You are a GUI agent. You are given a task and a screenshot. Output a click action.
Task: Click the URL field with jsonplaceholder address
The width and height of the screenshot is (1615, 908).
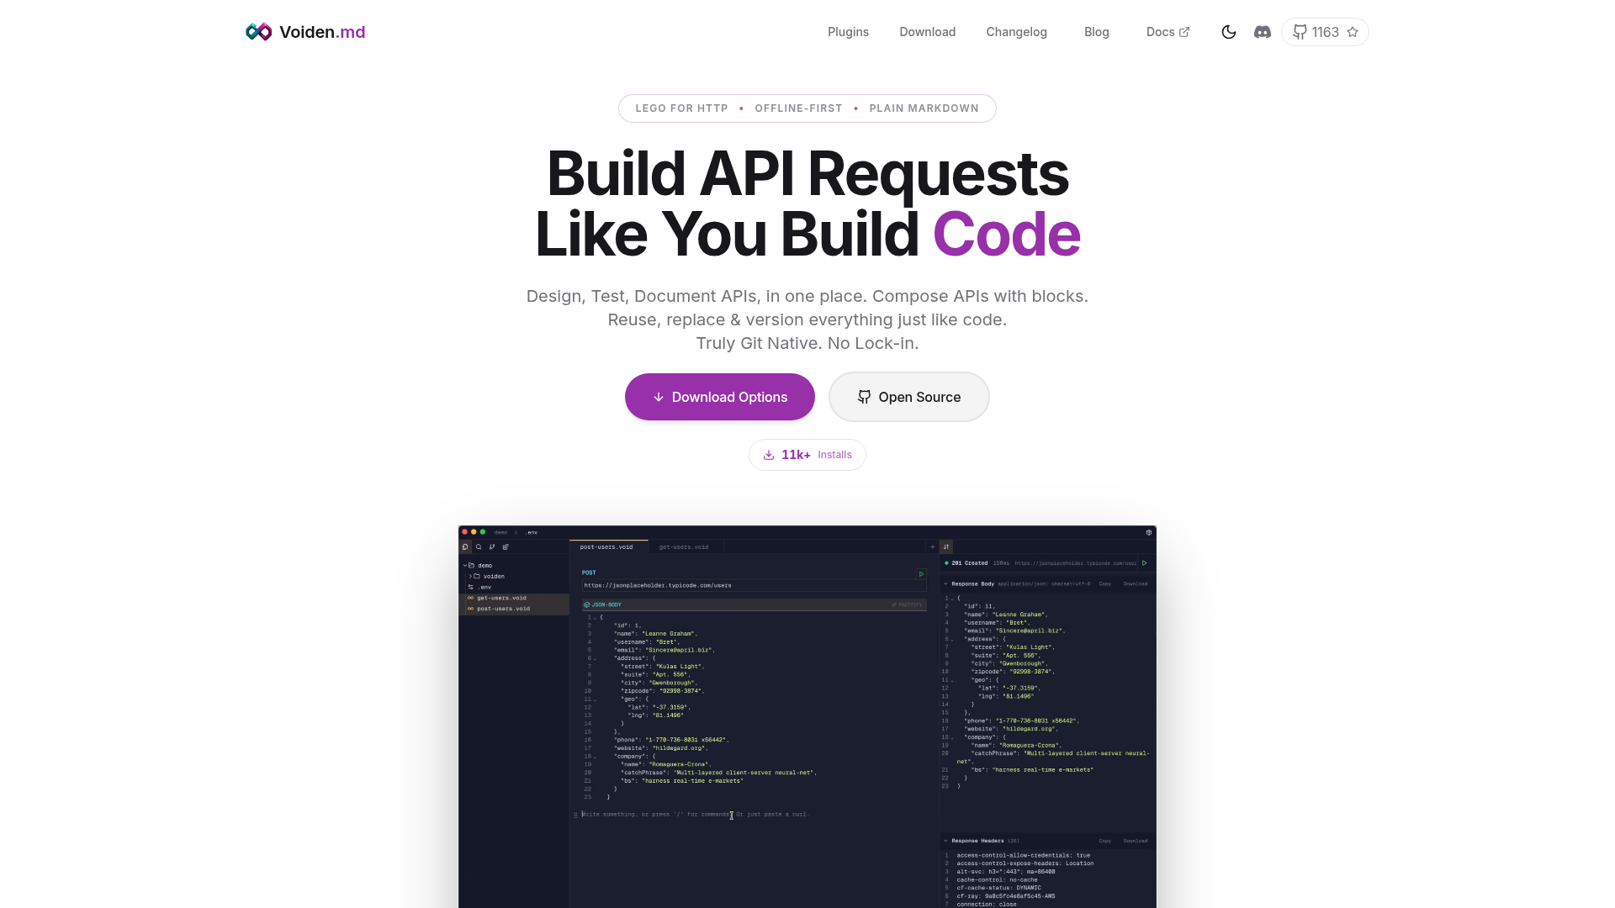[x=754, y=585]
